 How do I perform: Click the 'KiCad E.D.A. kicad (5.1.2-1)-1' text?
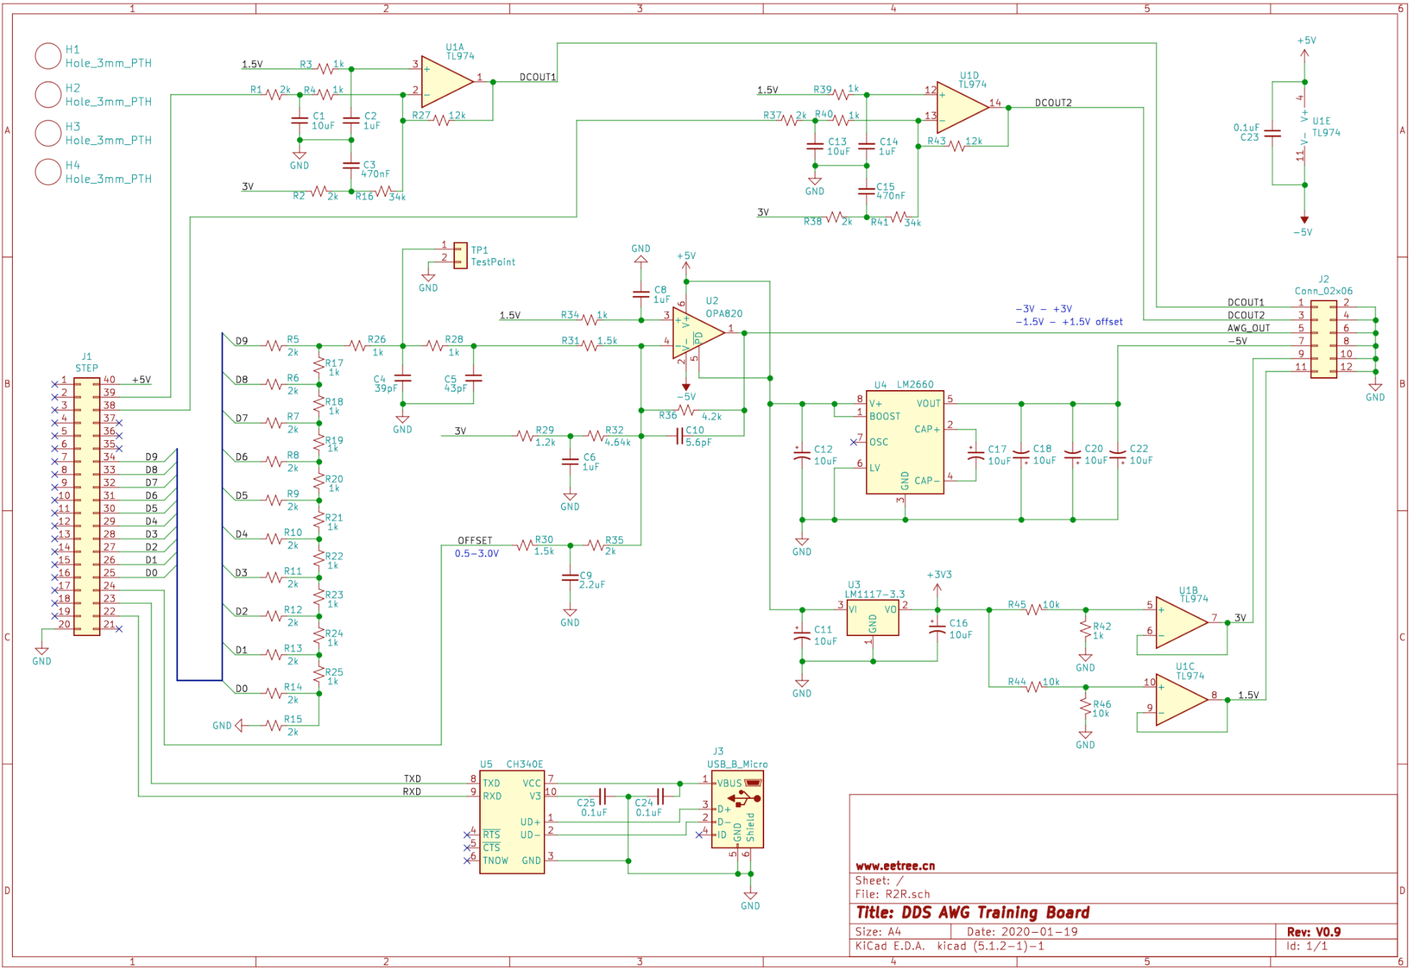click(949, 946)
